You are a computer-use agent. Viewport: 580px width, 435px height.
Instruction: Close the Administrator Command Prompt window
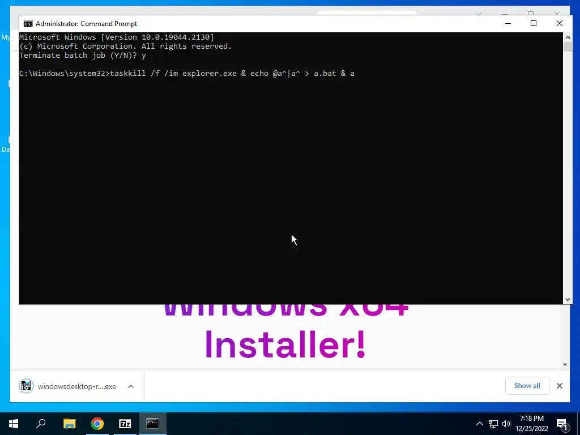coord(559,23)
